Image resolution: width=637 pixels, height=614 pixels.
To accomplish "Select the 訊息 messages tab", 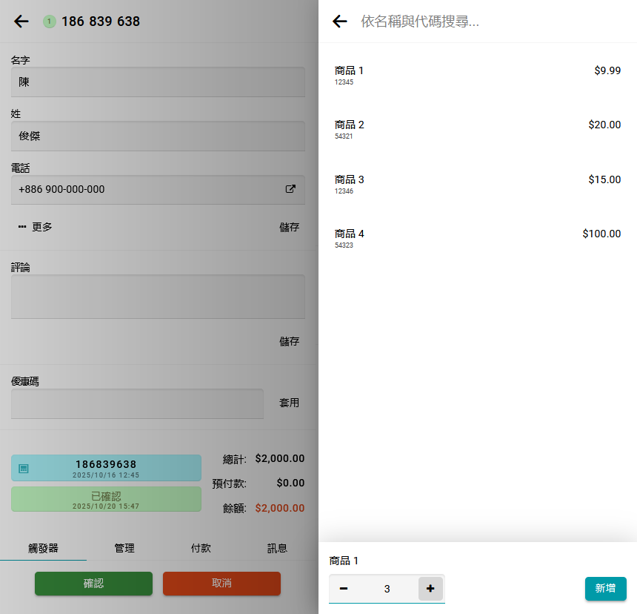I will 277,548.
